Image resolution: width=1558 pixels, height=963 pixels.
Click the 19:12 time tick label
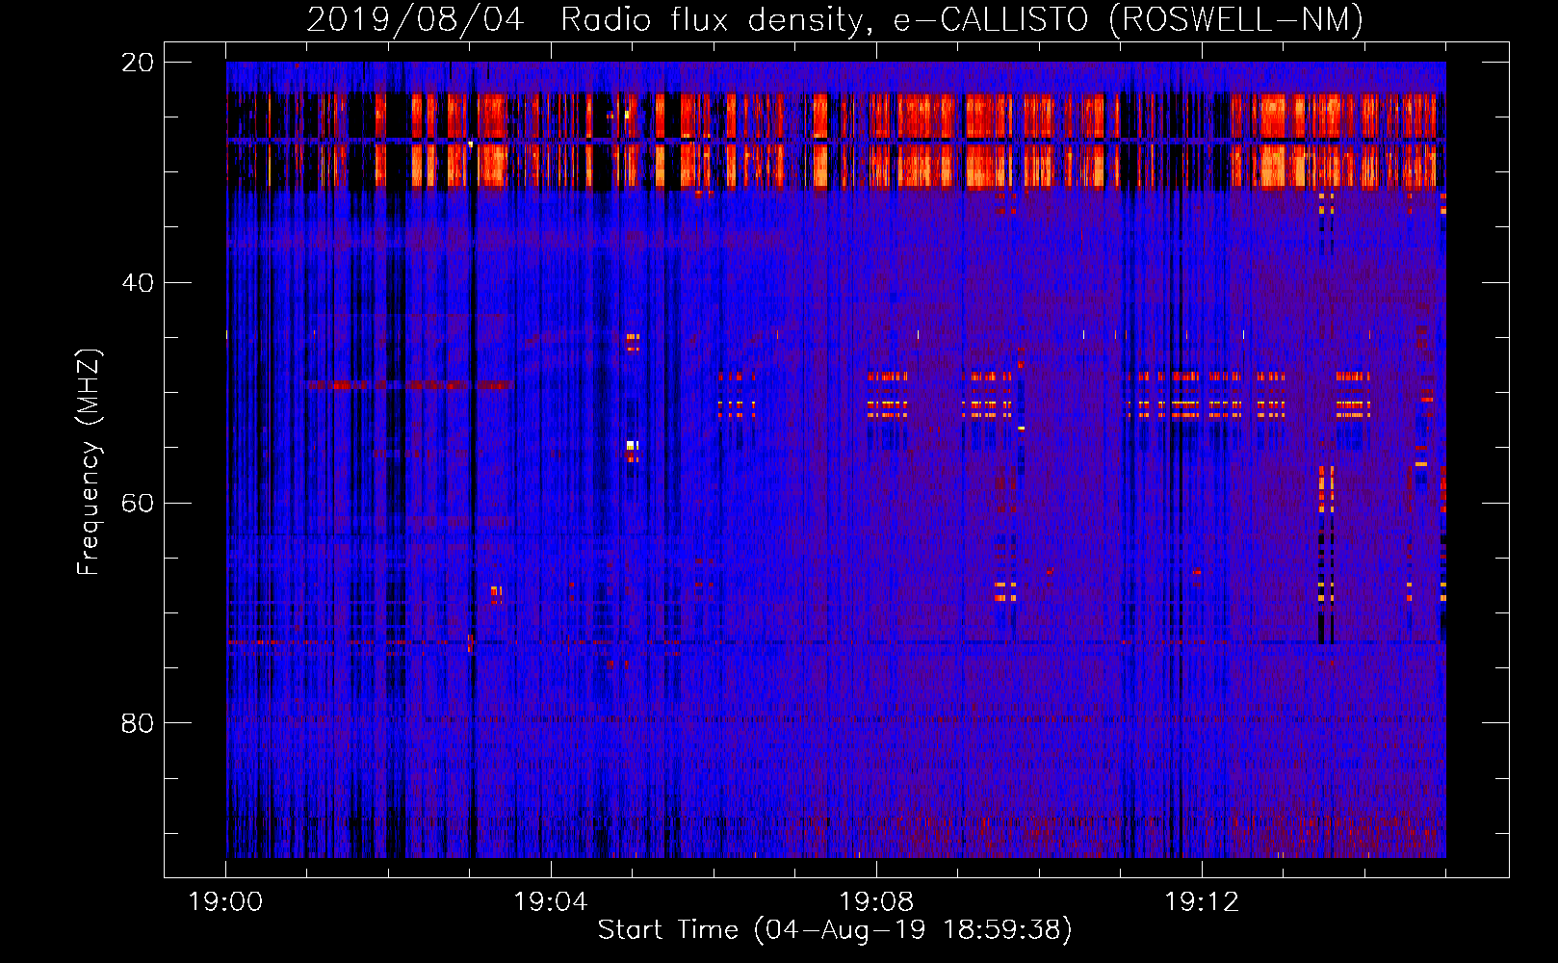click(1202, 902)
